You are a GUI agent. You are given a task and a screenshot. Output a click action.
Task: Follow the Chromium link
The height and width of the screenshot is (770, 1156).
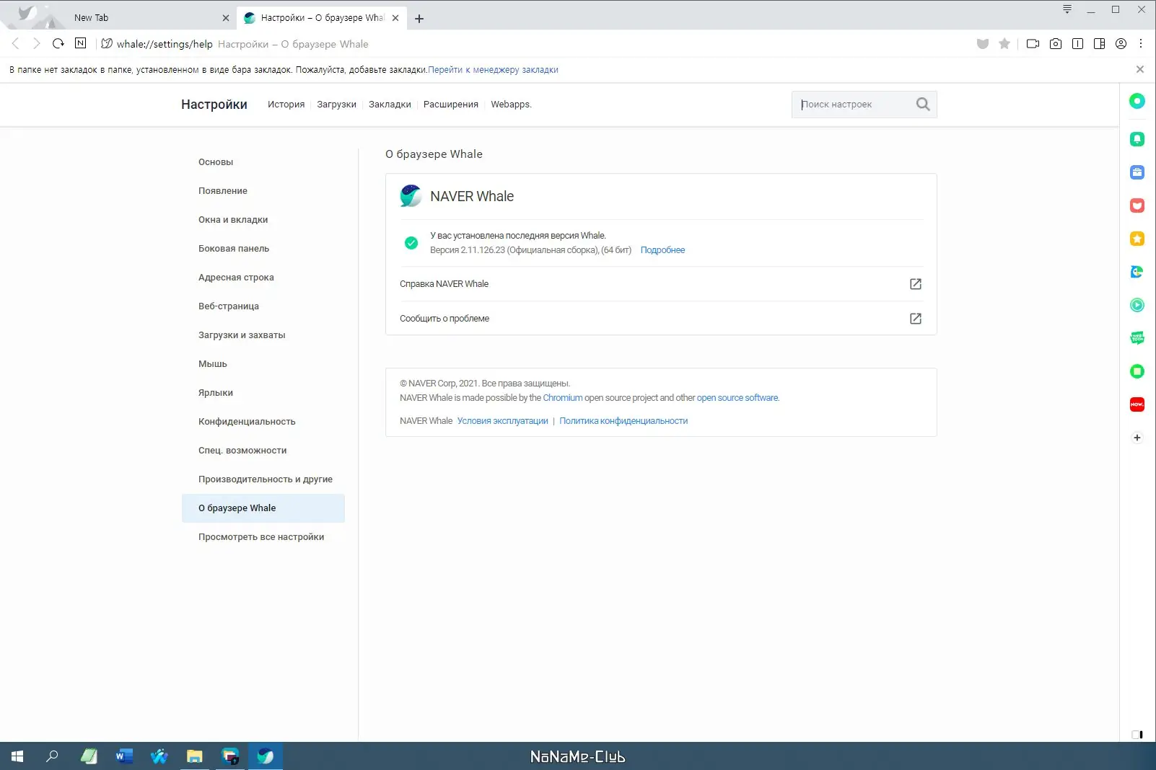point(563,398)
